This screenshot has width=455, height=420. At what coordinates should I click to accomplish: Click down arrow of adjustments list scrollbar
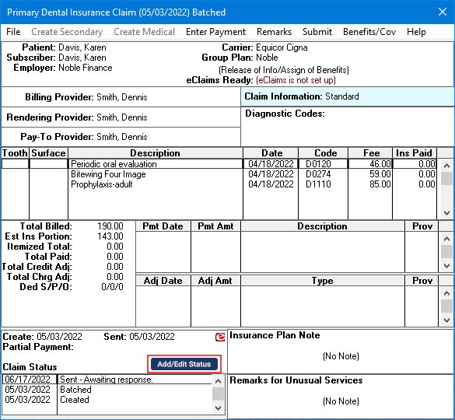pos(447,320)
